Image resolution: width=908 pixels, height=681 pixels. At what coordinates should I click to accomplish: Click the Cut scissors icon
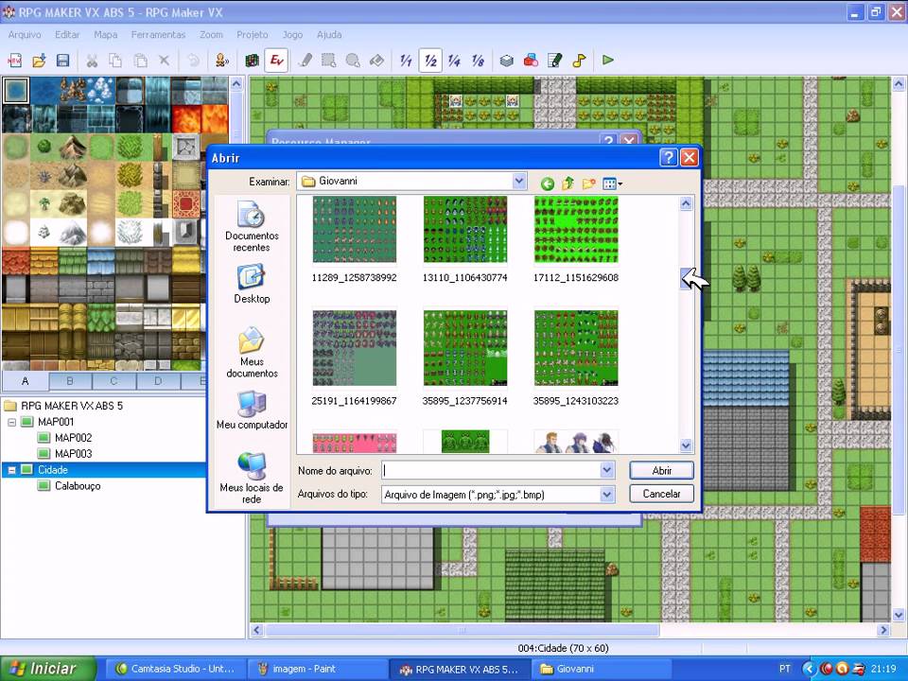[x=92, y=61]
